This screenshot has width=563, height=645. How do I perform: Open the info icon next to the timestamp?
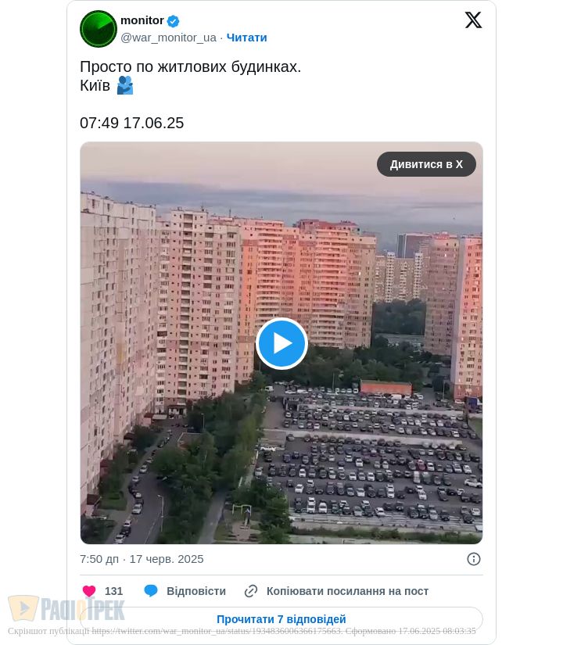474,559
